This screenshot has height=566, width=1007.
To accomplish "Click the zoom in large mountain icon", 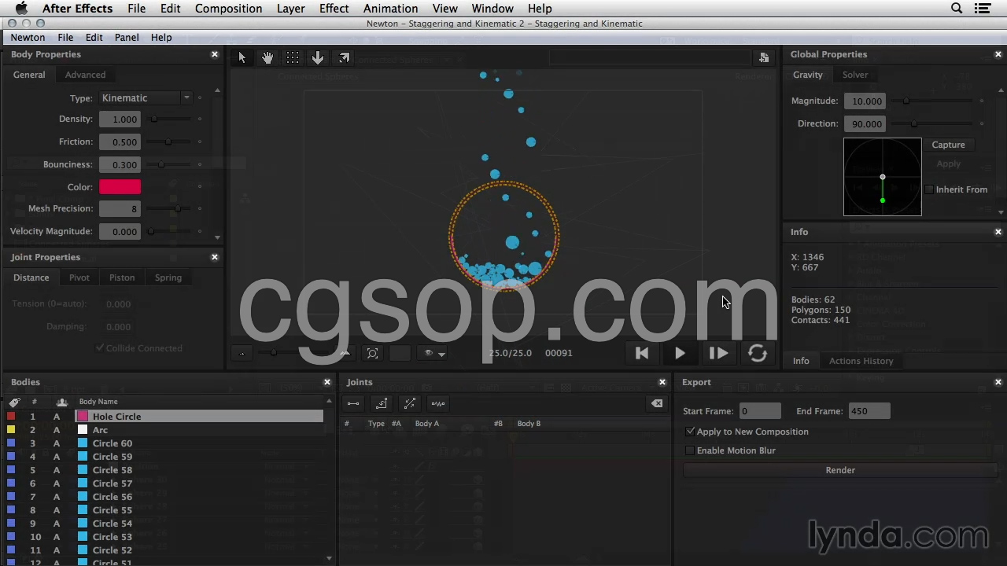I will tap(345, 353).
